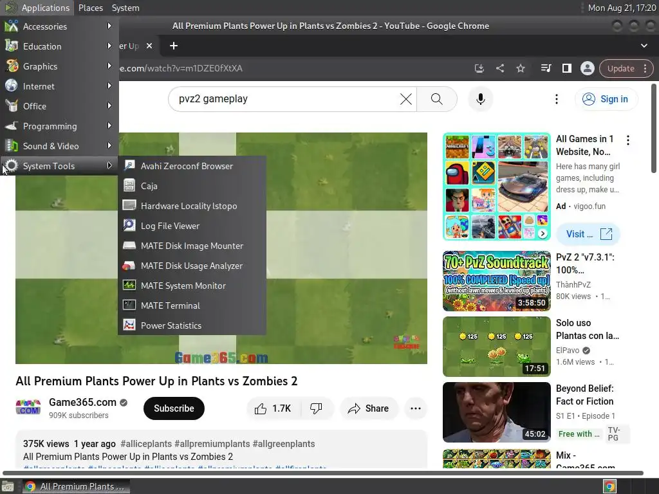The image size is (659, 494).
Task: Toggle the Chrome side panel
Action: (566, 68)
